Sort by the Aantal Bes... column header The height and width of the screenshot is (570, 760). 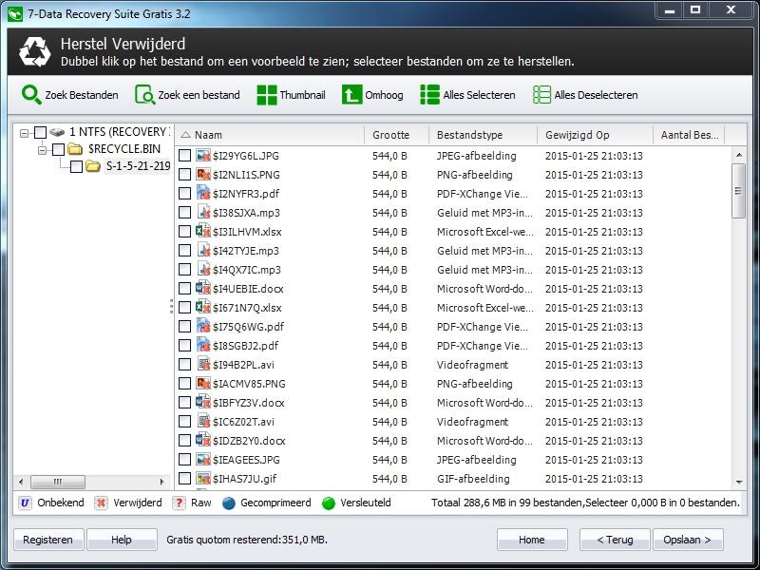(x=689, y=135)
